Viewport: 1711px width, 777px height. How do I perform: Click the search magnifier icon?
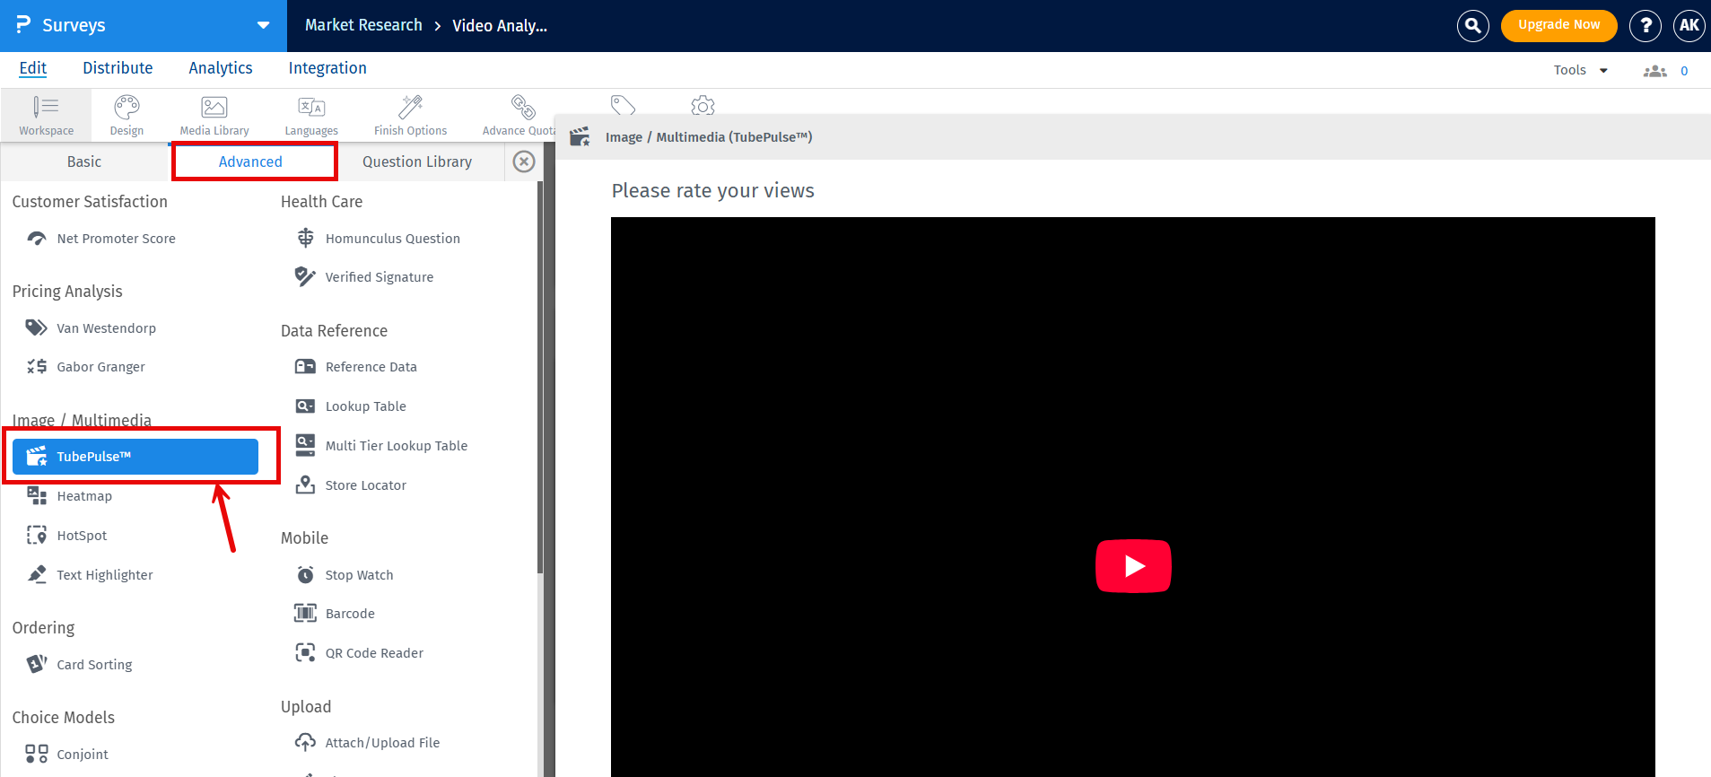1473,26
